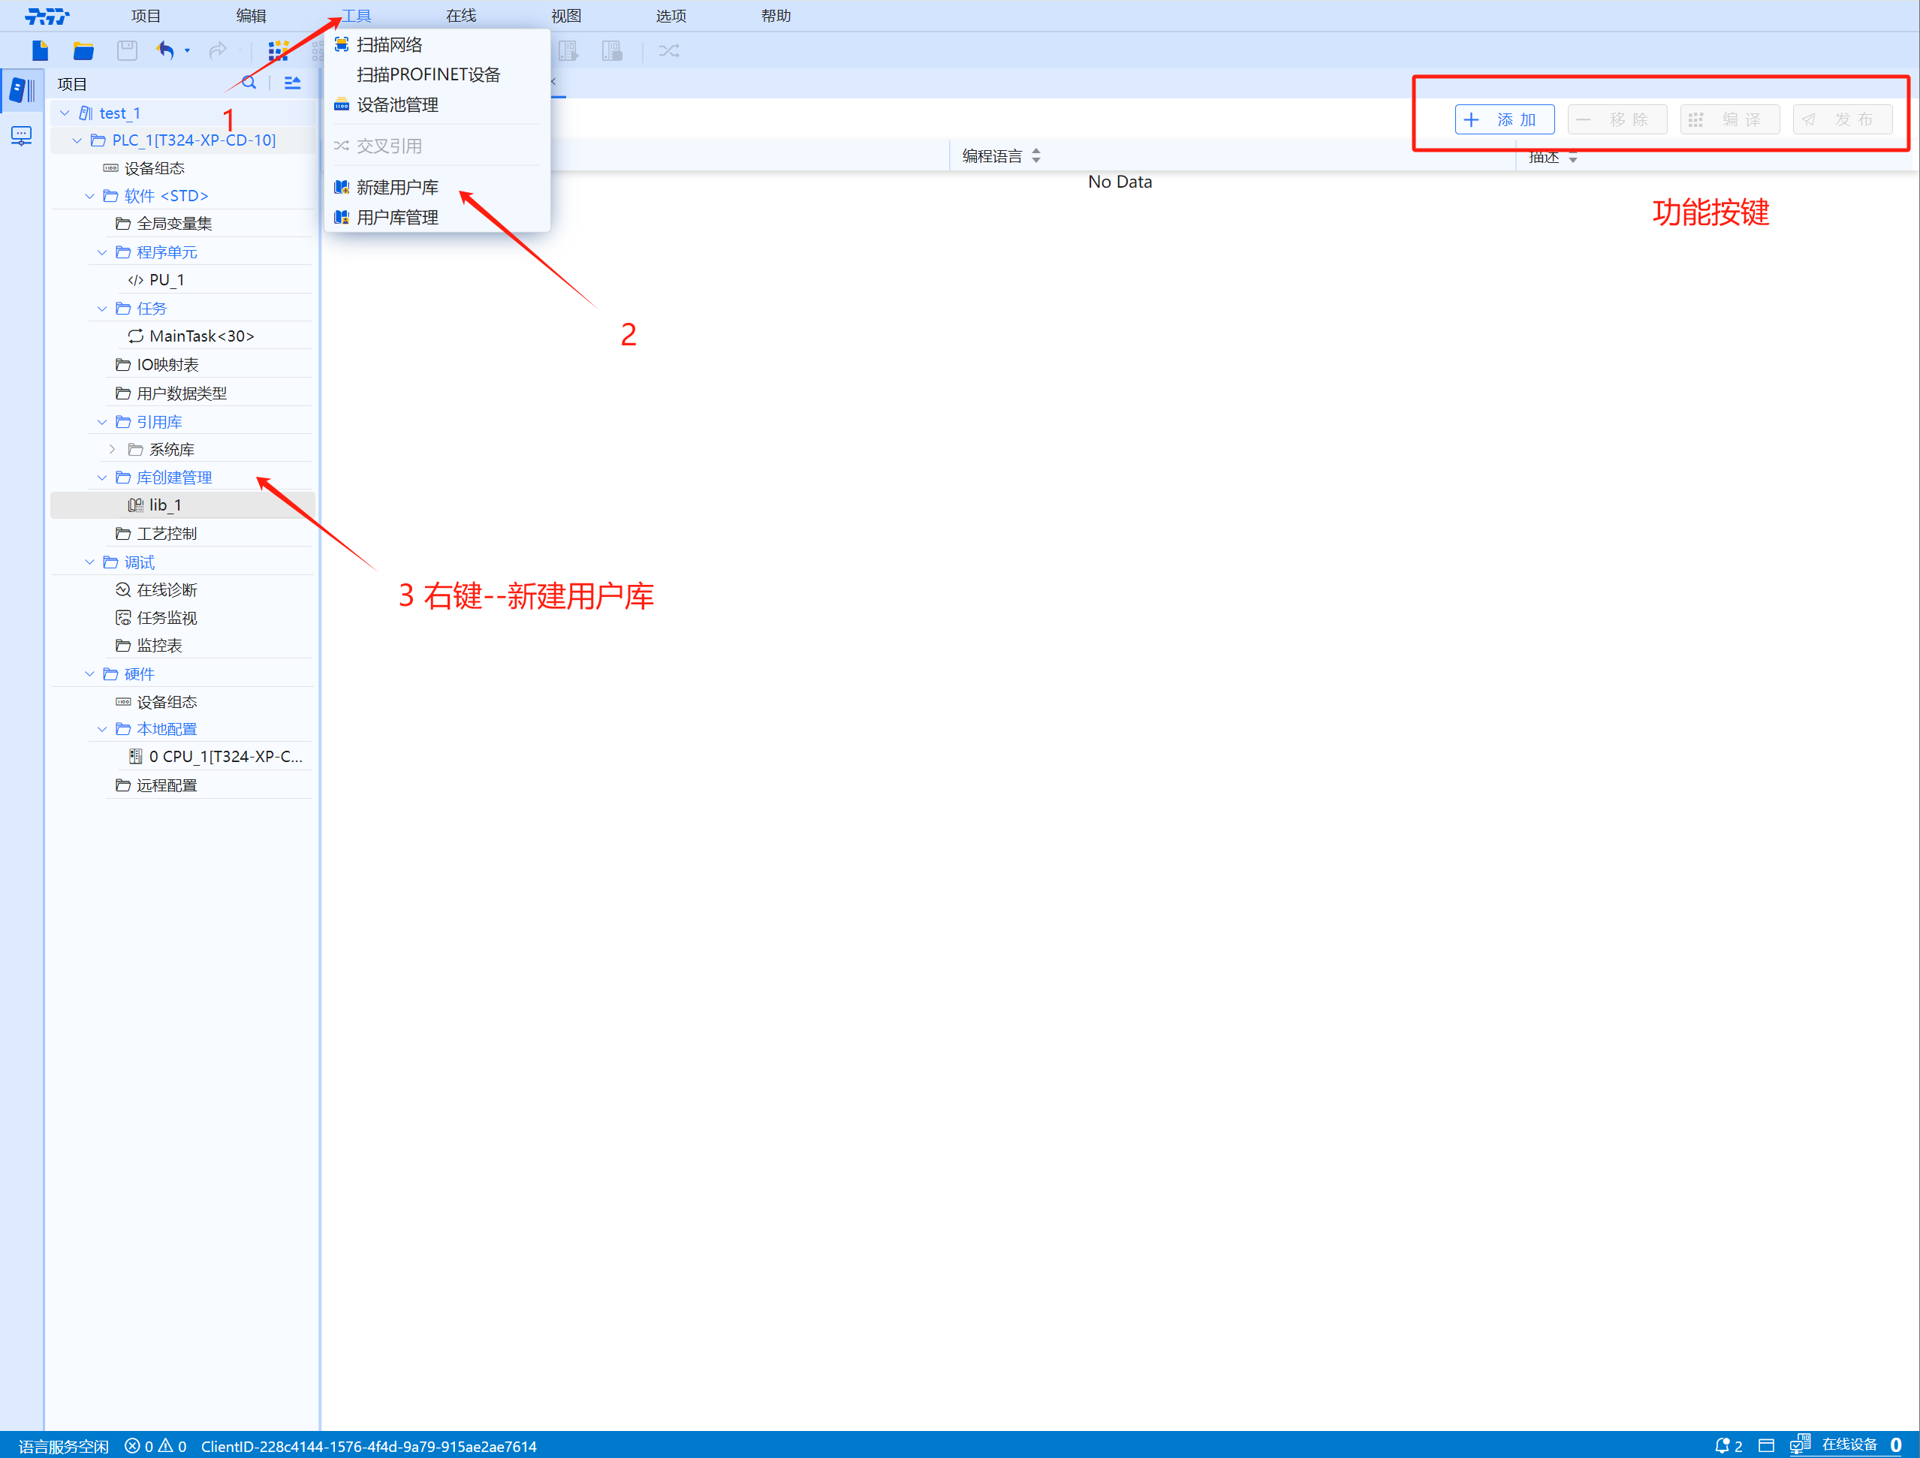1920x1458 pixels.
Task: Click the notification bell in status bar
Action: 1722,1445
